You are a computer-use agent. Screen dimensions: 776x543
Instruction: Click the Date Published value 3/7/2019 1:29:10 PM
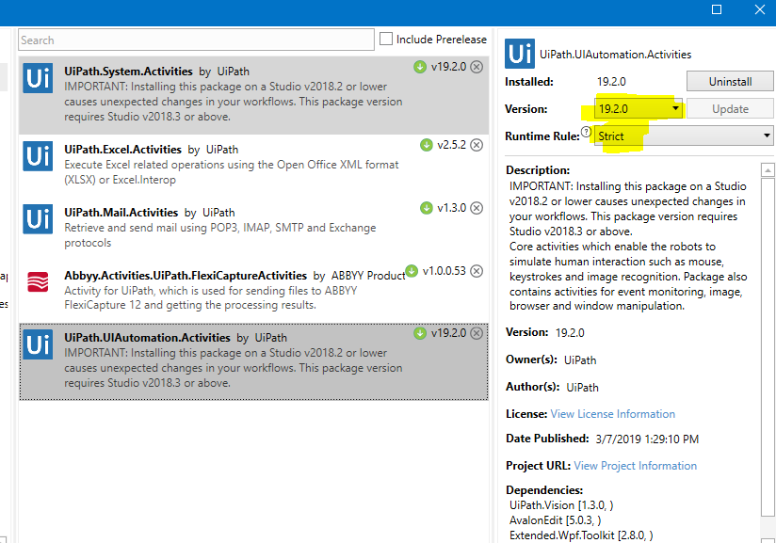tap(647, 439)
